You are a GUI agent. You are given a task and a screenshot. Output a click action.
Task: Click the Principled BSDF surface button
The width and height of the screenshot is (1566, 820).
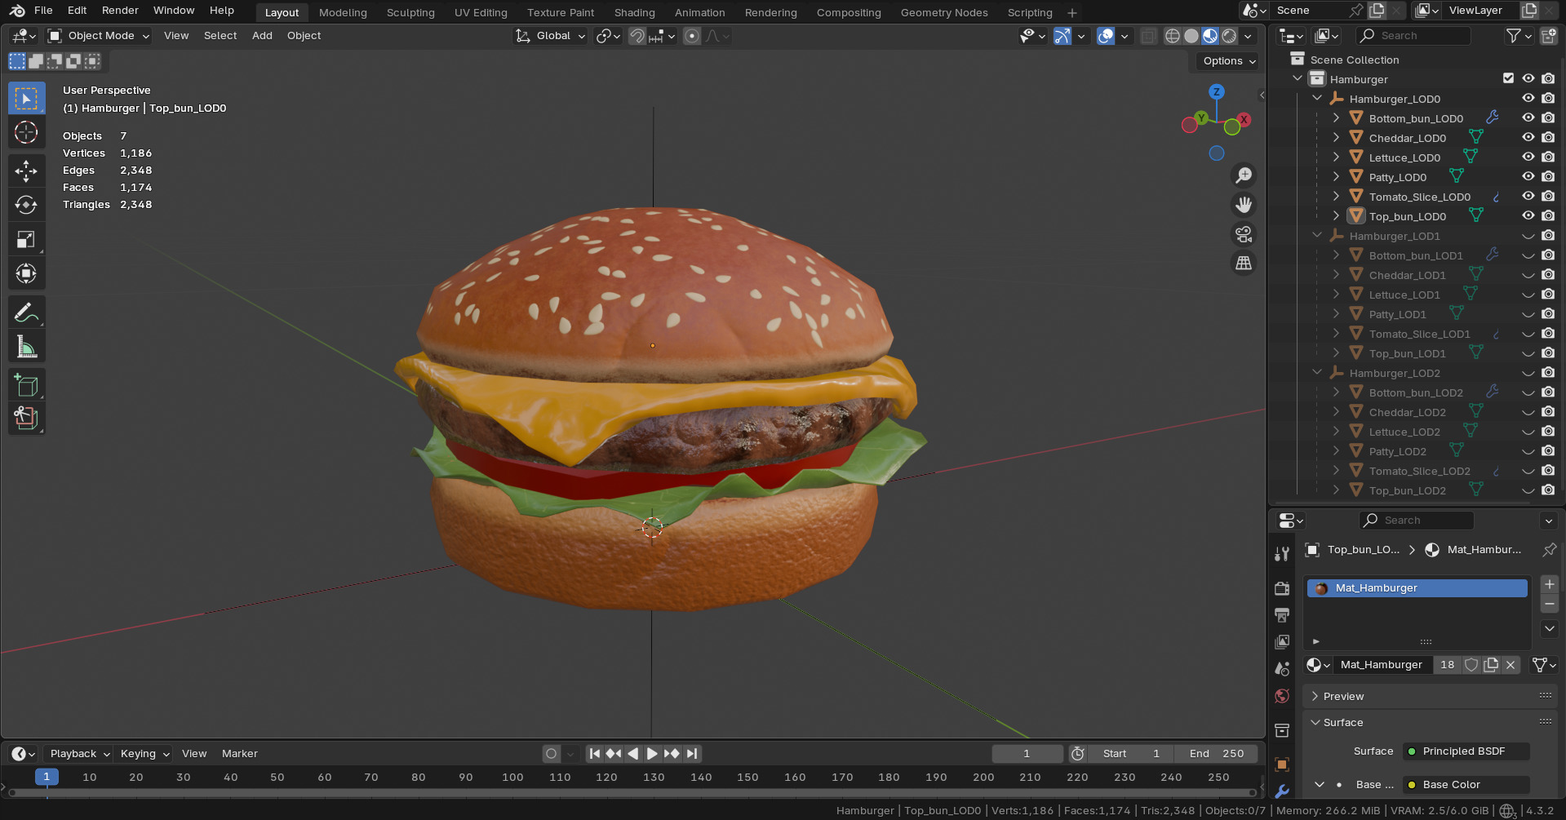click(1466, 751)
